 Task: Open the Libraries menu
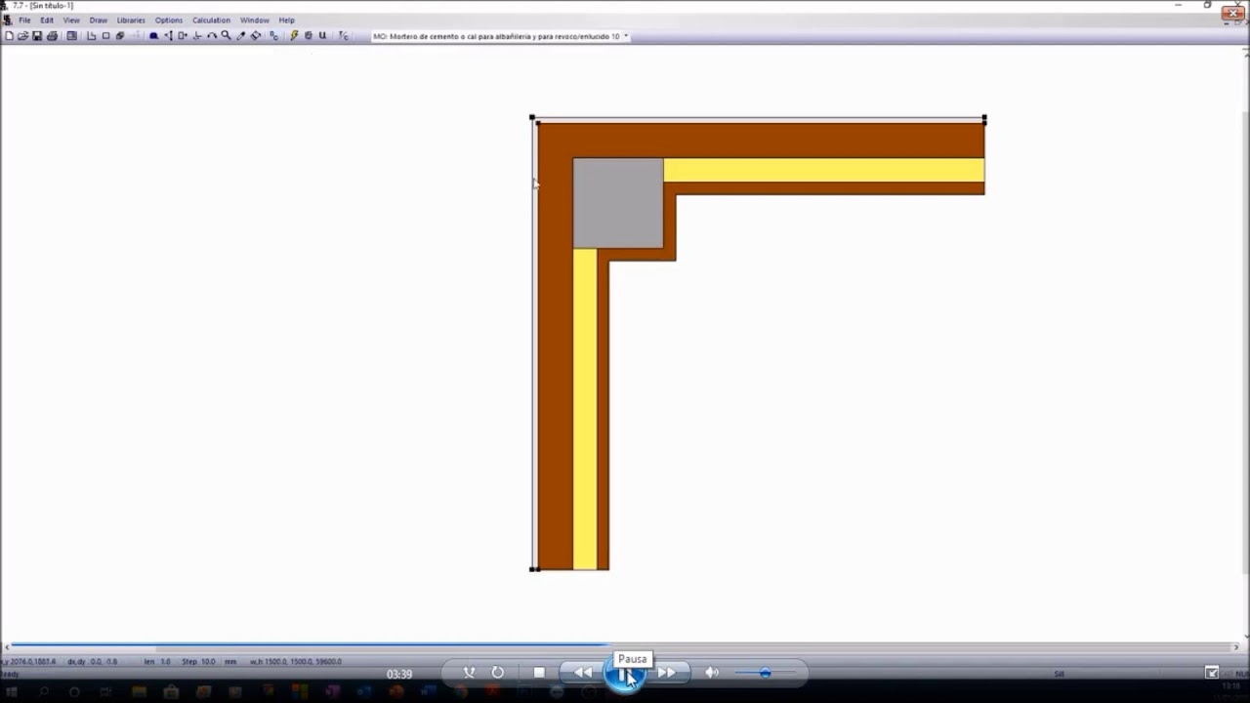pos(131,20)
